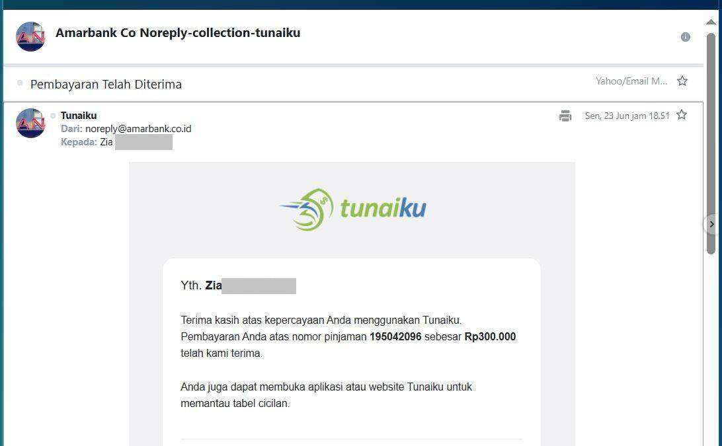Expand the right side panel chevron
The image size is (722, 446).
click(x=712, y=224)
